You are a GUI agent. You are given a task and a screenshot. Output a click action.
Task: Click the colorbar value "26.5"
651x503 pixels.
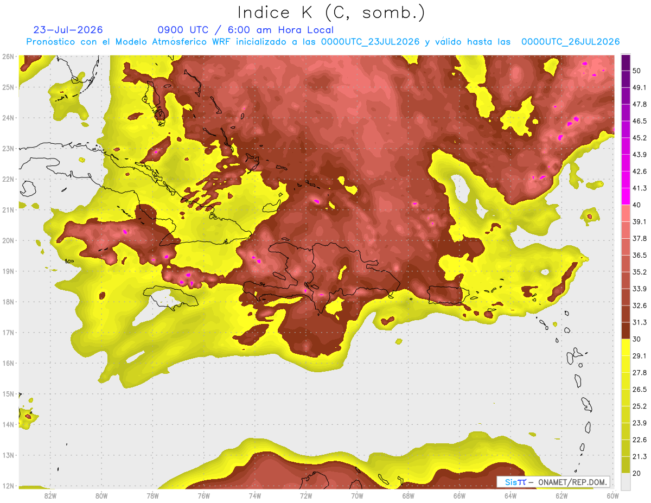click(640, 389)
